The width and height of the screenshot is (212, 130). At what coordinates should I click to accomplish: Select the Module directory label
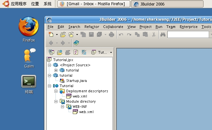click(x=81, y=101)
